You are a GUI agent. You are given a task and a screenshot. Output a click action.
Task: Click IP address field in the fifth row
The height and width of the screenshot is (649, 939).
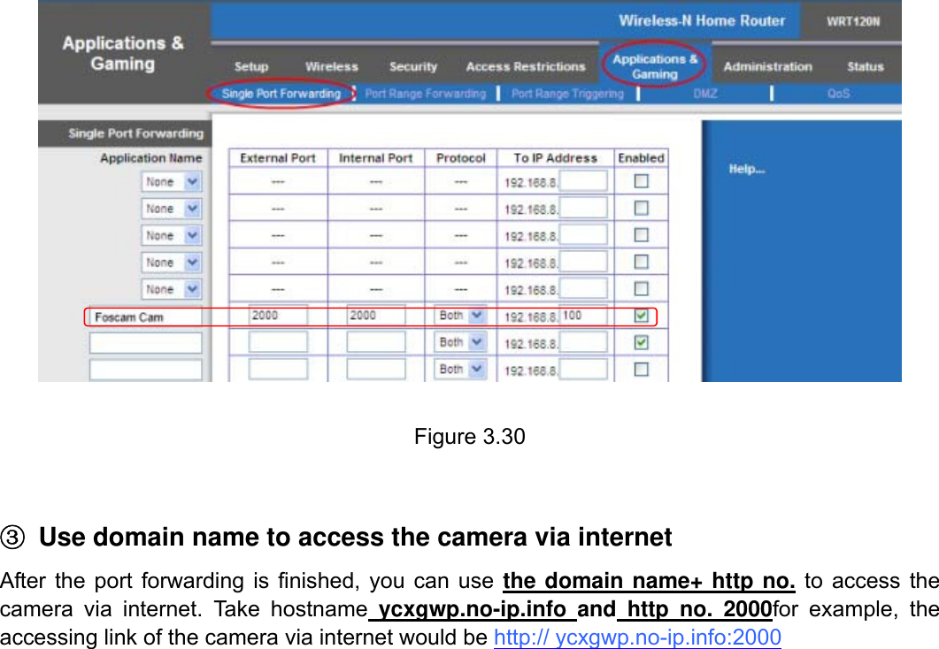point(583,288)
